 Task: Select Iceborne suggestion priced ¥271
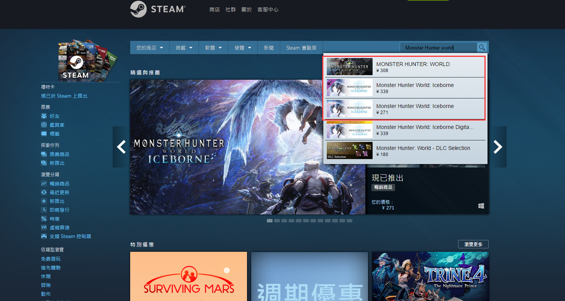(x=405, y=109)
